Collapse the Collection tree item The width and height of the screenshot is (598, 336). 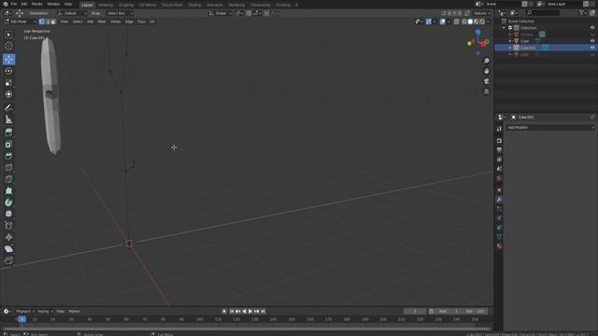505,28
